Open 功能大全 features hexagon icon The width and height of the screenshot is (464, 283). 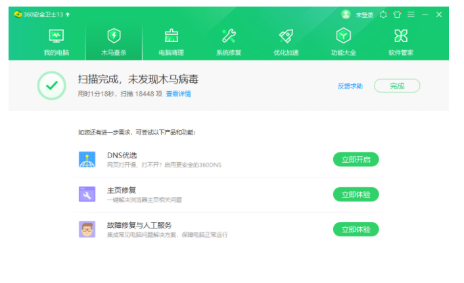tap(343, 42)
